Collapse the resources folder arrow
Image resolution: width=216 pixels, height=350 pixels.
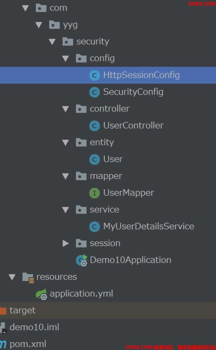point(12,277)
